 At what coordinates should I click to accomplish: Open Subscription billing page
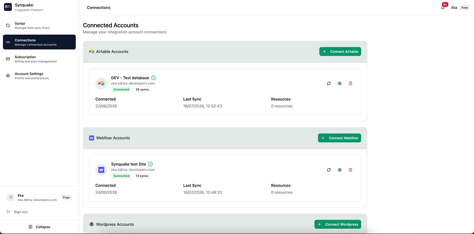coord(39,59)
